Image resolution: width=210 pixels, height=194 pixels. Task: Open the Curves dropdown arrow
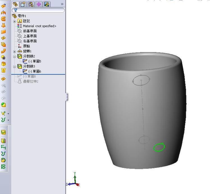point(8,120)
